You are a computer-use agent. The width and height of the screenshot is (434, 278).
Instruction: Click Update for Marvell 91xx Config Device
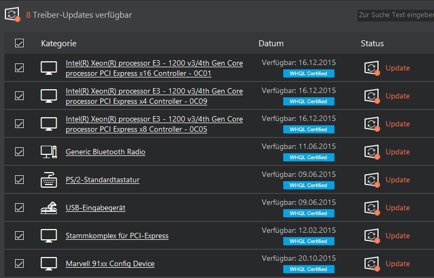398,263
